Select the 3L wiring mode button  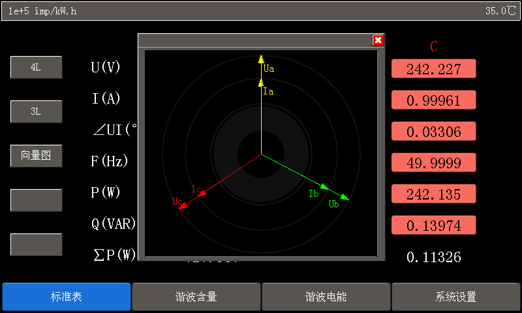[x=36, y=112]
